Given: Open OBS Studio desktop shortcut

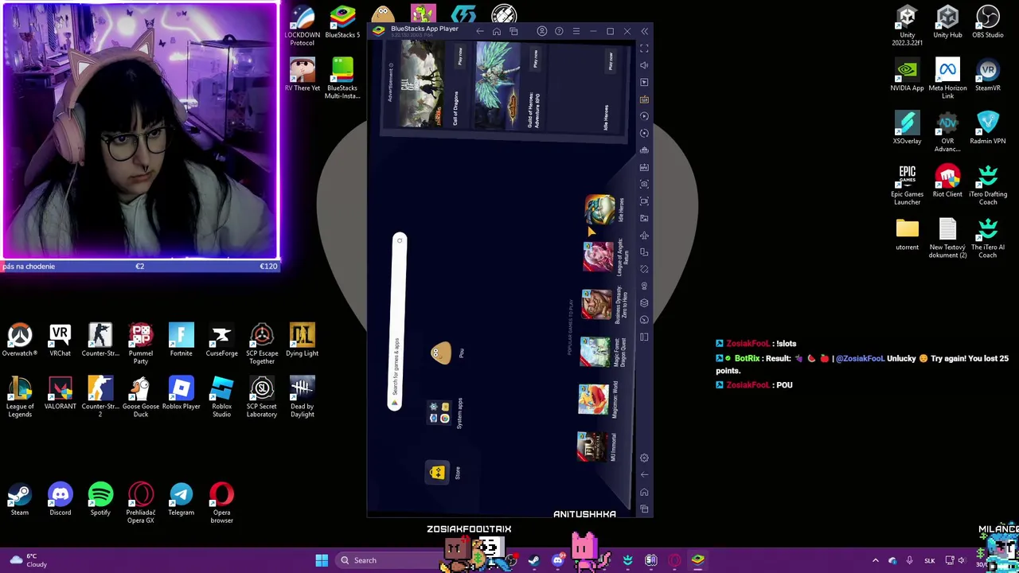Looking at the screenshot, I should pyautogui.click(x=987, y=21).
